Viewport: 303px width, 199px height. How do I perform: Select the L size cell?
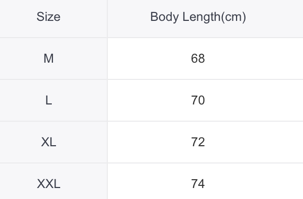(x=49, y=100)
